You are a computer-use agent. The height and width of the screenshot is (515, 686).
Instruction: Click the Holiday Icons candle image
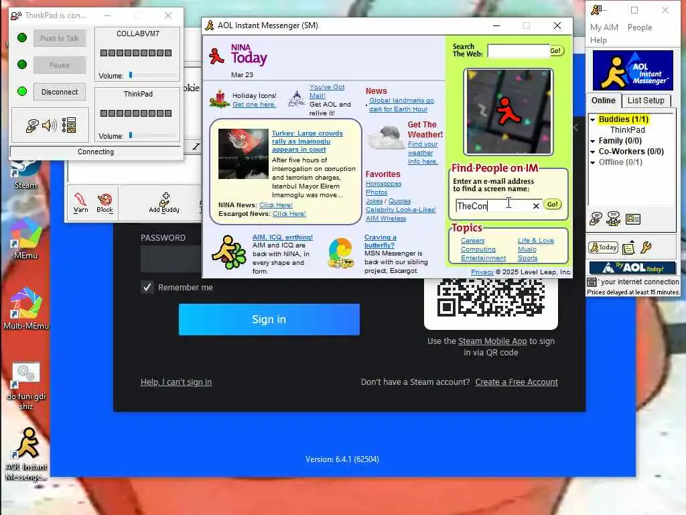point(220,99)
